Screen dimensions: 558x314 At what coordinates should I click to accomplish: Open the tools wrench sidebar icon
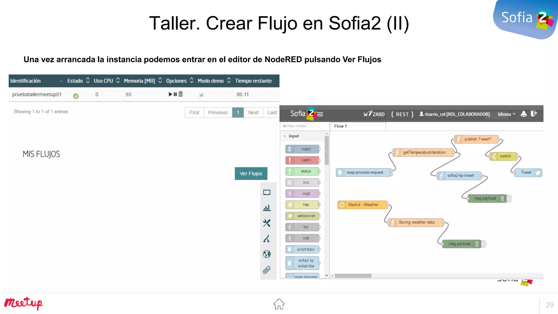[x=267, y=223]
